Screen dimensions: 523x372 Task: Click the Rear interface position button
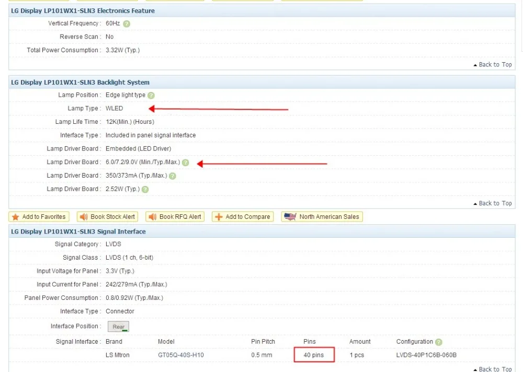[118, 327]
